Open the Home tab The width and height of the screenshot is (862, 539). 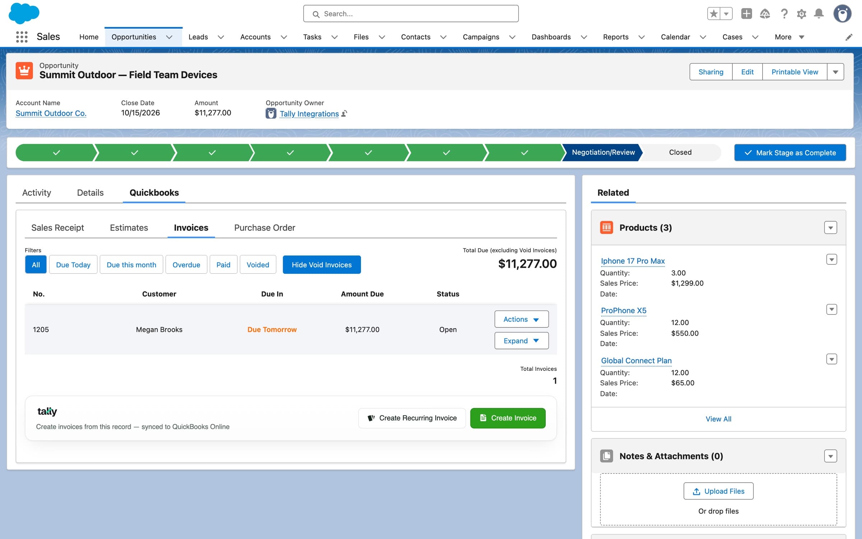pos(89,37)
